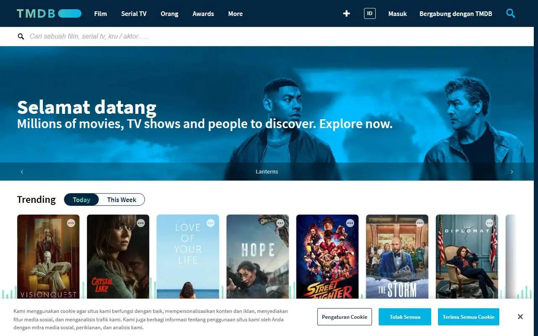
Task: Click Bergabung dengan TMDB link
Action: click(x=456, y=13)
